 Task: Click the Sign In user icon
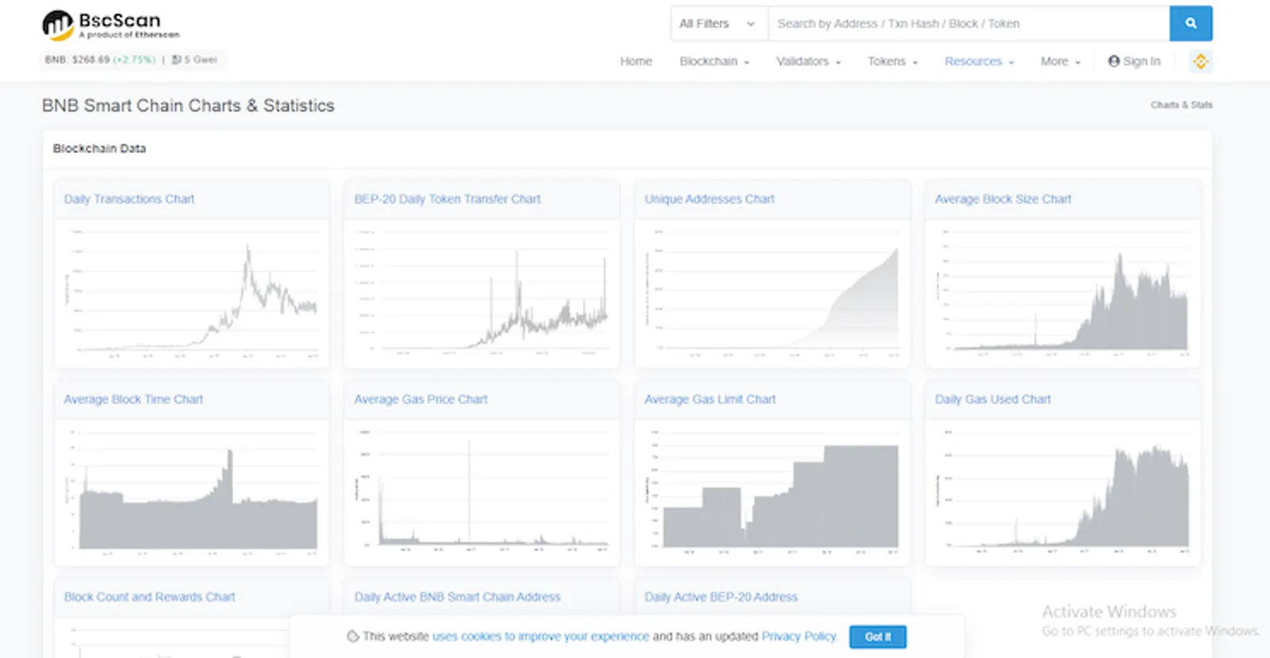coord(1114,61)
